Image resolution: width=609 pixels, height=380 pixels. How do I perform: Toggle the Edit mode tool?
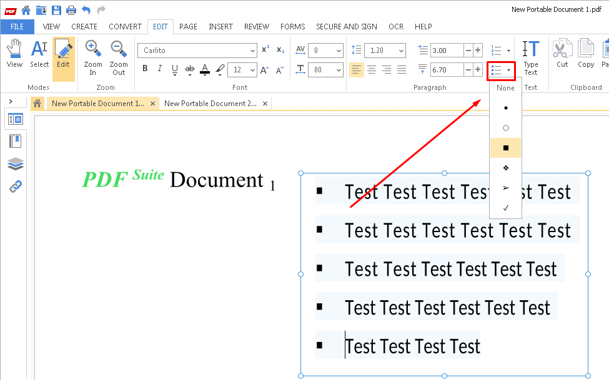tap(63, 59)
